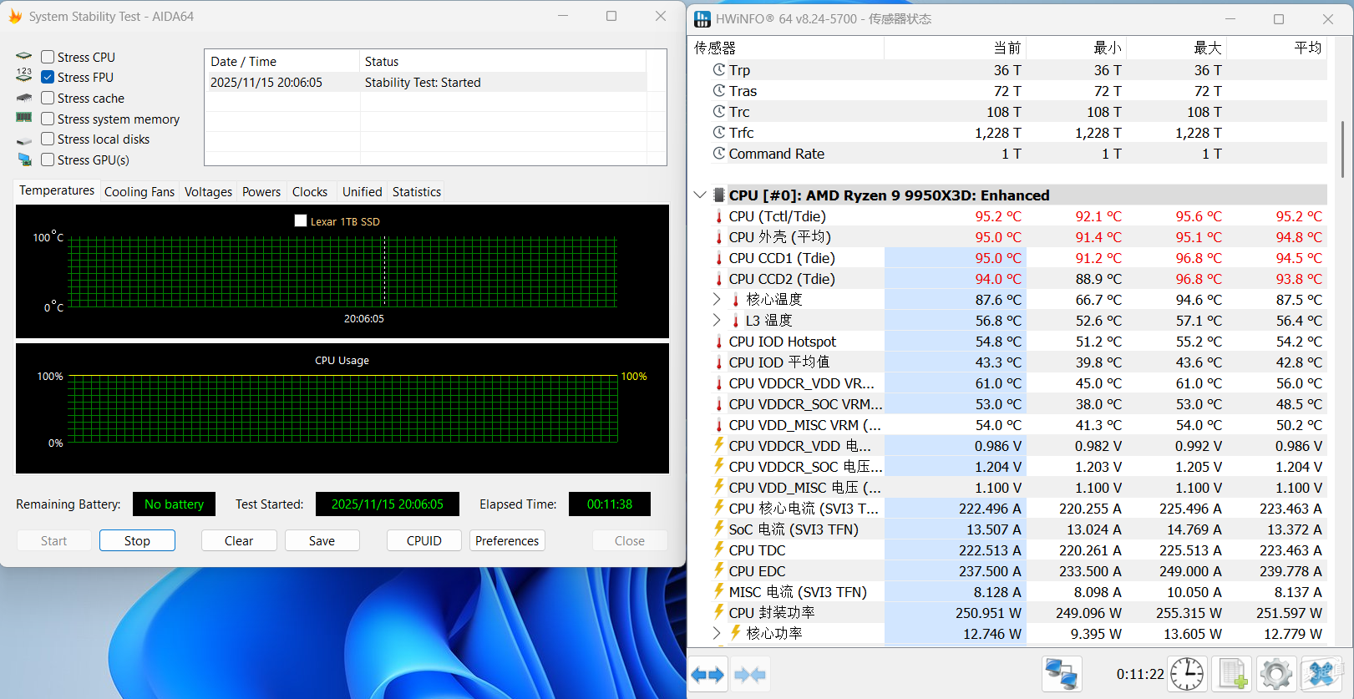Click the blue X close sensors icon

tap(1321, 674)
